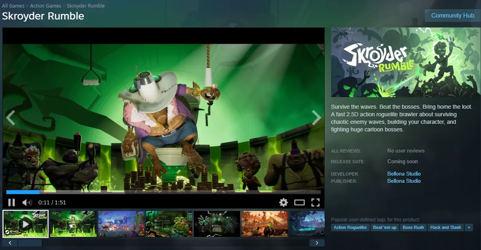Screen dimensions: 481x250
Task: Seek on the video progress bar
Action: 164,192
